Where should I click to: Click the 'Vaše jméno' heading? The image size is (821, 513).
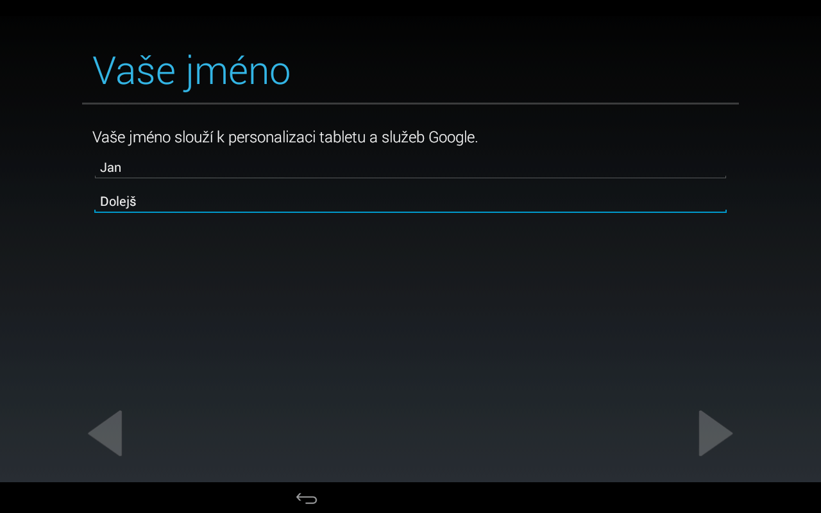(x=191, y=71)
